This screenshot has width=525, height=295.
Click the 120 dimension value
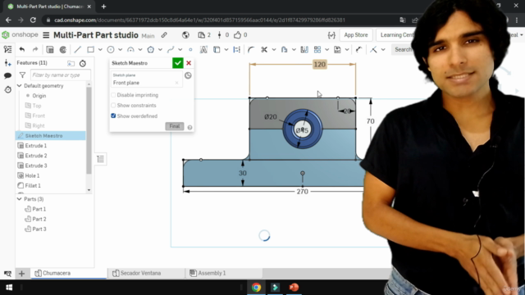click(x=319, y=64)
